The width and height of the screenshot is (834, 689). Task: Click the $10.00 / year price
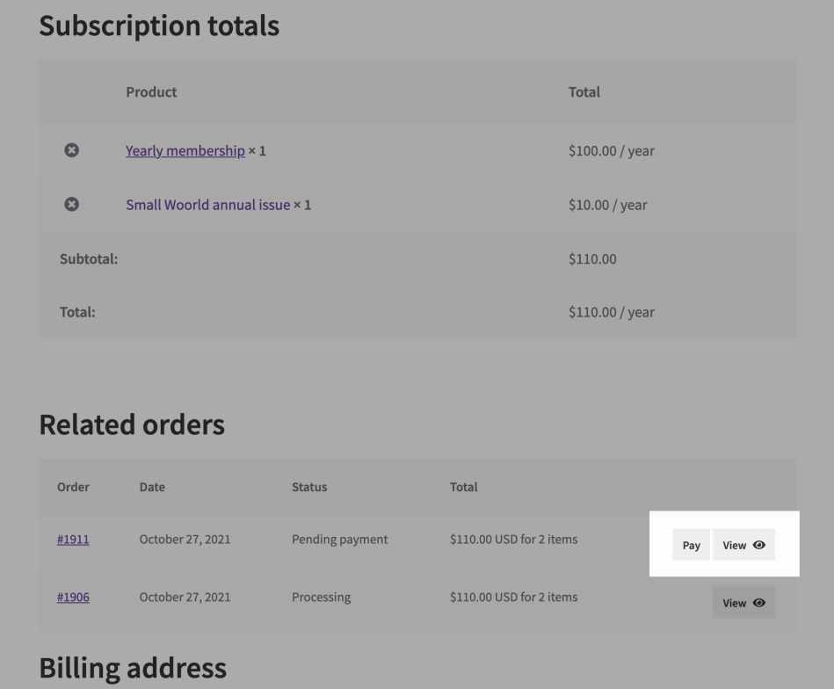607,205
